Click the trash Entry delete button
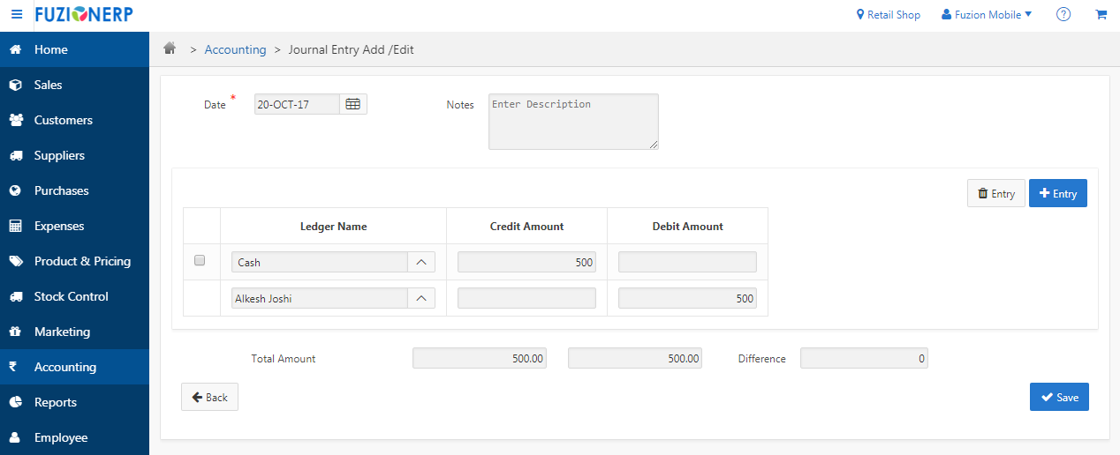The image size is (1120, 455). (995, 193)
